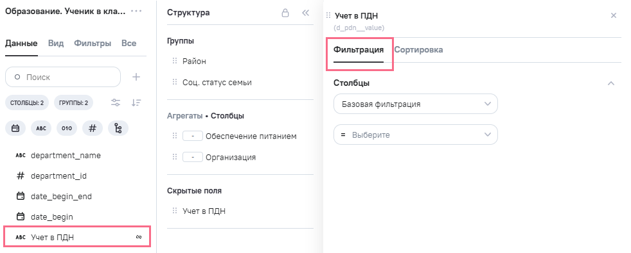Click unlink icon on Учет в ПДН row
The image size is (631, 253).
[139, 238]
